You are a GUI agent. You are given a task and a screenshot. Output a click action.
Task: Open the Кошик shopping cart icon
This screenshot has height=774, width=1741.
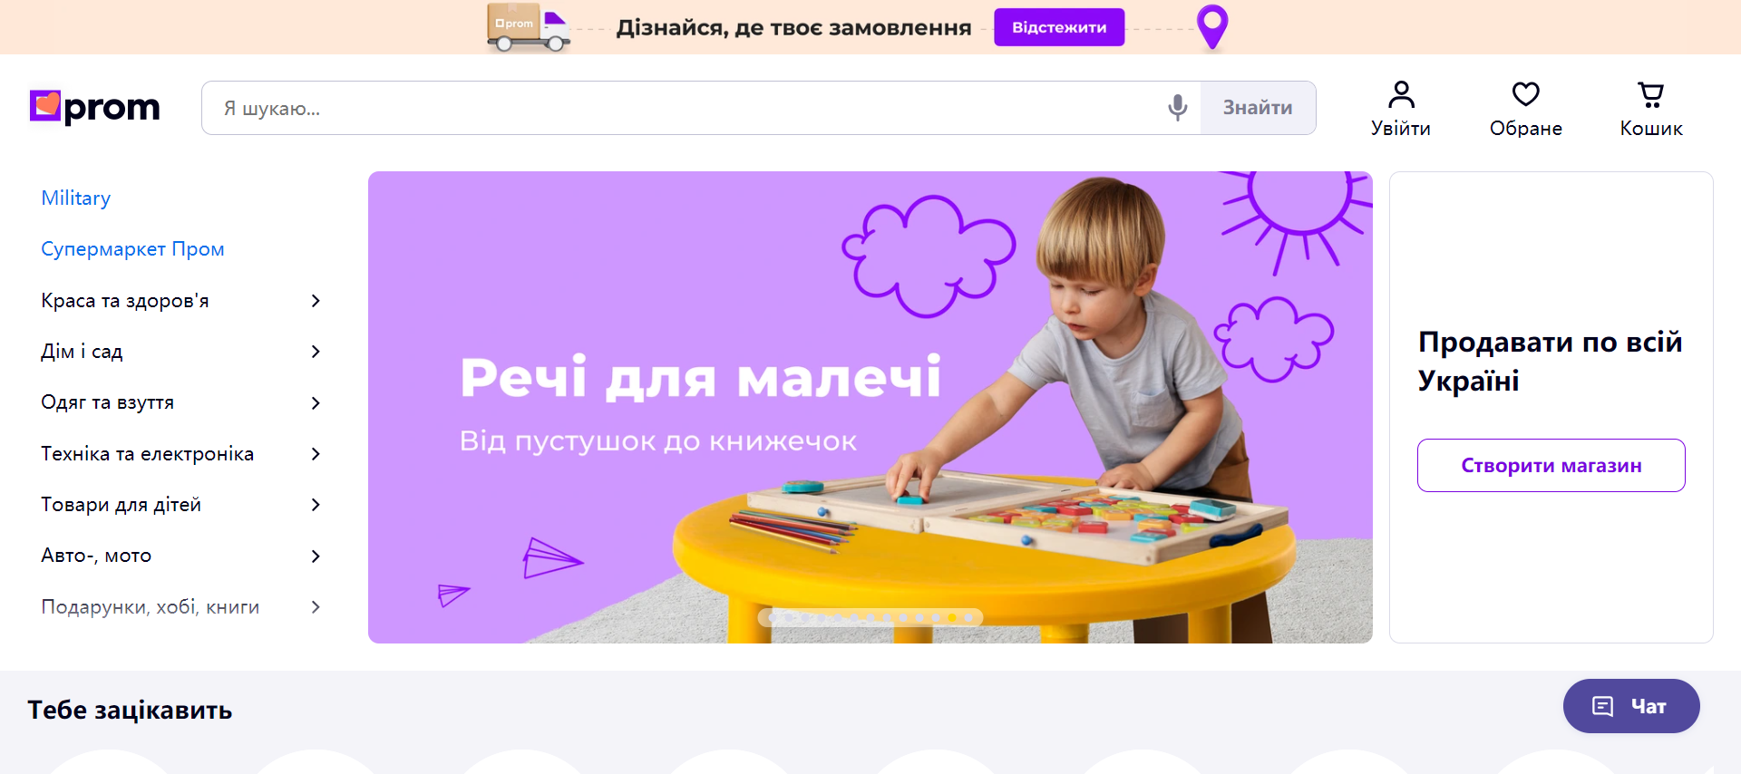click(1651, 94)
